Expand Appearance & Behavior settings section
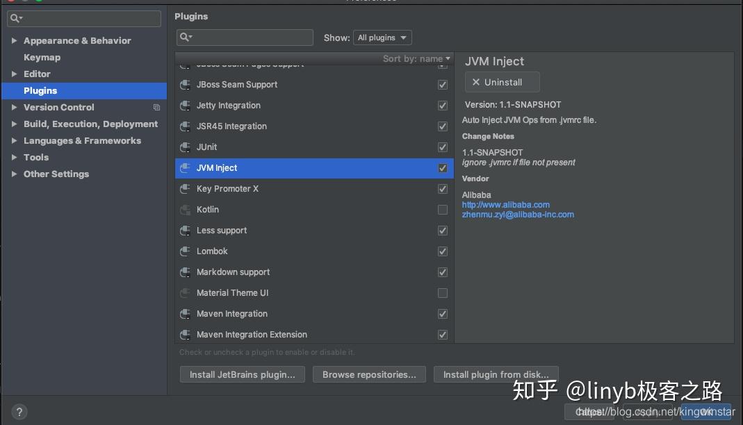The image size is (743, 425). pos(15,41)
